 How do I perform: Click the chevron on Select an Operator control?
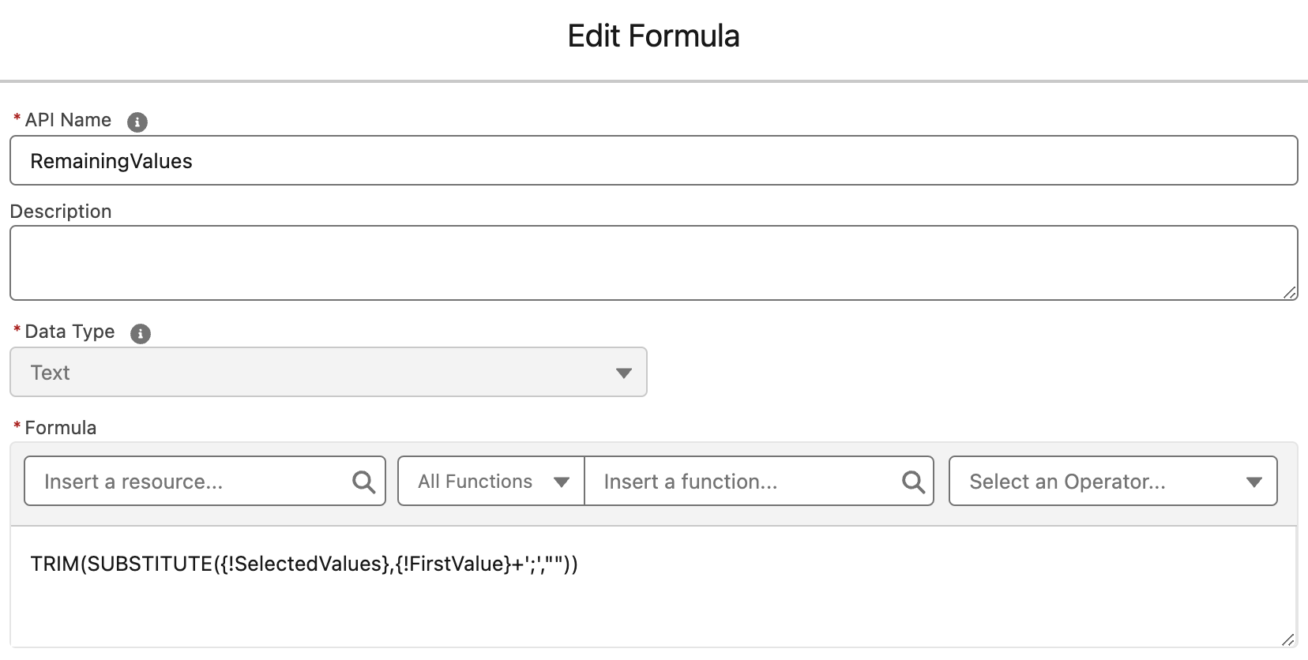click(x=1256, y=481)
